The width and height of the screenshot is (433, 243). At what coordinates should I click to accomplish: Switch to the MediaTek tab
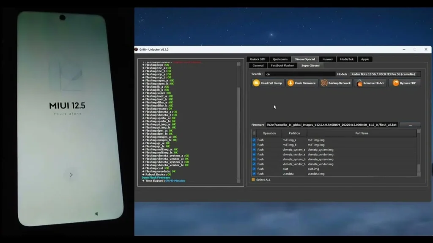click(x=347, y=59)
